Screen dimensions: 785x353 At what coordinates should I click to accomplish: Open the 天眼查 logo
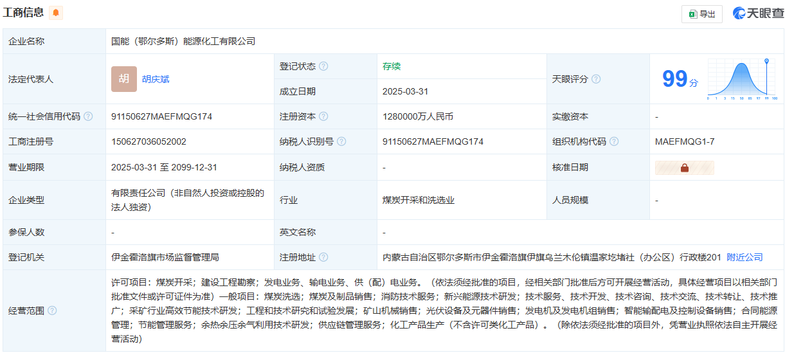757,14
